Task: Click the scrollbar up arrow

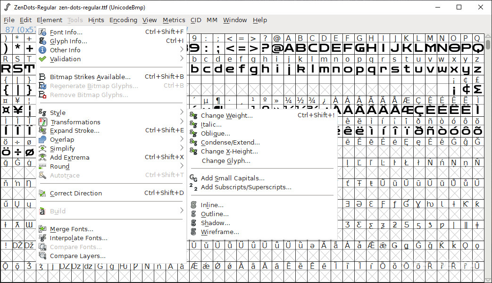Action: click(x=488, y=37)
